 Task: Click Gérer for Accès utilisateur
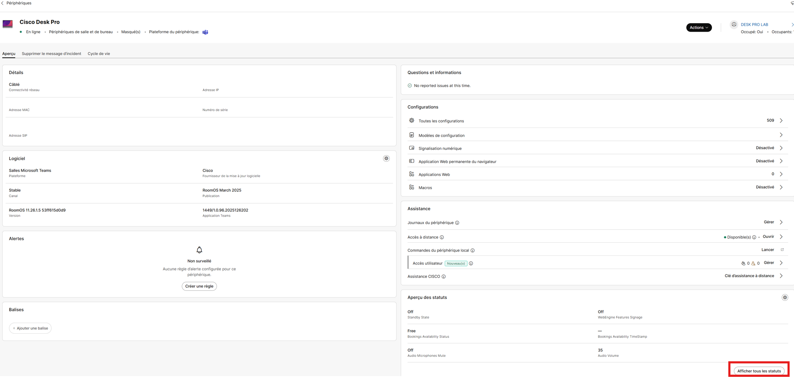[769, 263]
